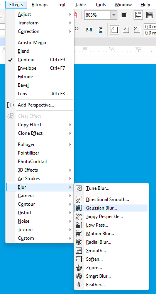This screenshot has width=156, height=294.
Task: Open the zoom level dropdown arrow
Action: pos(114,15)
